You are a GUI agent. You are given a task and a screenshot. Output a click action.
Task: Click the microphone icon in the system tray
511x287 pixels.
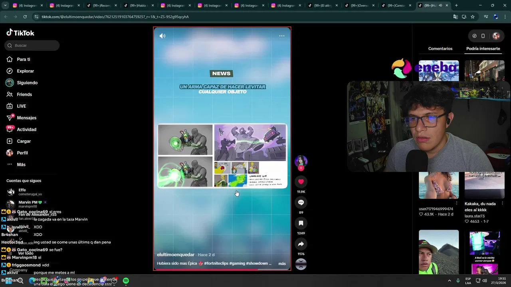[458, 281]
